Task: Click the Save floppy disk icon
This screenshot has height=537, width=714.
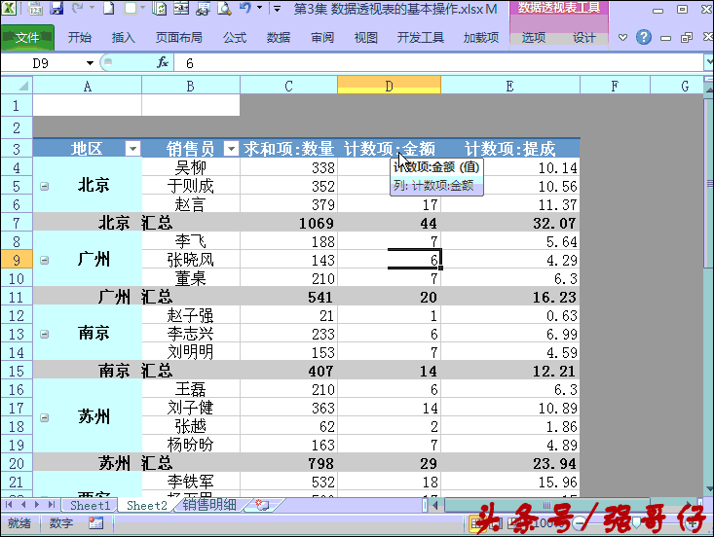Action: point(56,8)
